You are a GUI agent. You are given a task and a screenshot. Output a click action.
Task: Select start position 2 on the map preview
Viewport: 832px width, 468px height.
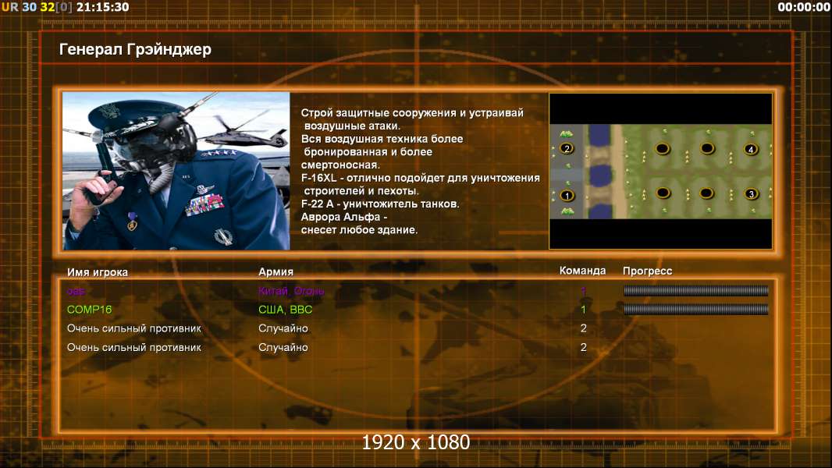click(x=567, y=148)
